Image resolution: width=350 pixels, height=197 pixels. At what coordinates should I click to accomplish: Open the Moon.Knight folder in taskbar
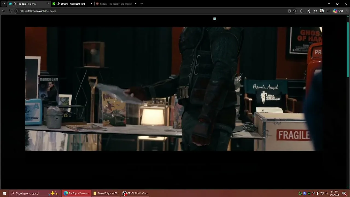coord(106,193)
